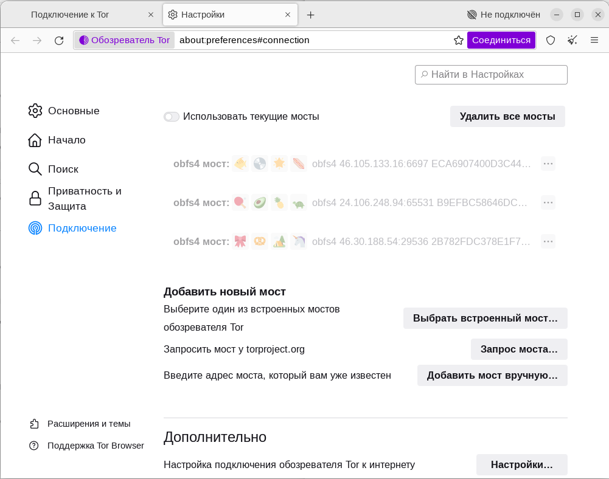Open a new tab with plus icon
The width and height of the screenshot is (609, 479).
point(311,15)
